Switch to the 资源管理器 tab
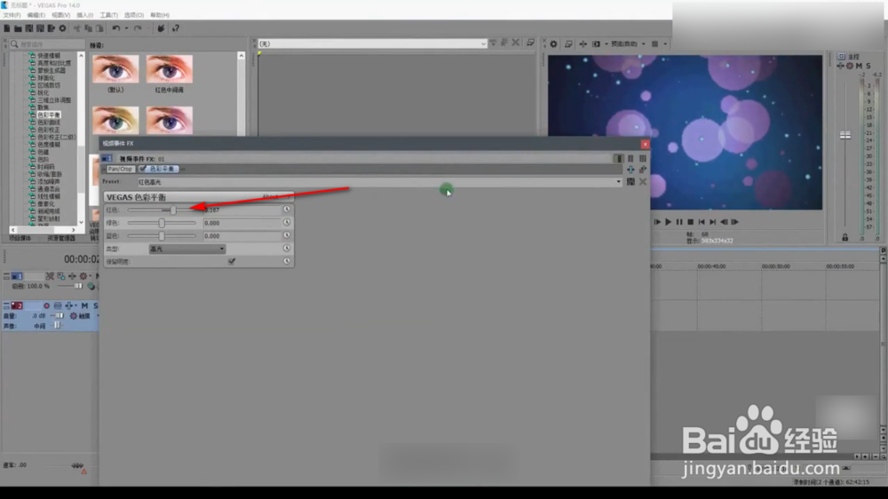This screenshot has height=499, width=888. pyautogui.click(x=61, y=239)
